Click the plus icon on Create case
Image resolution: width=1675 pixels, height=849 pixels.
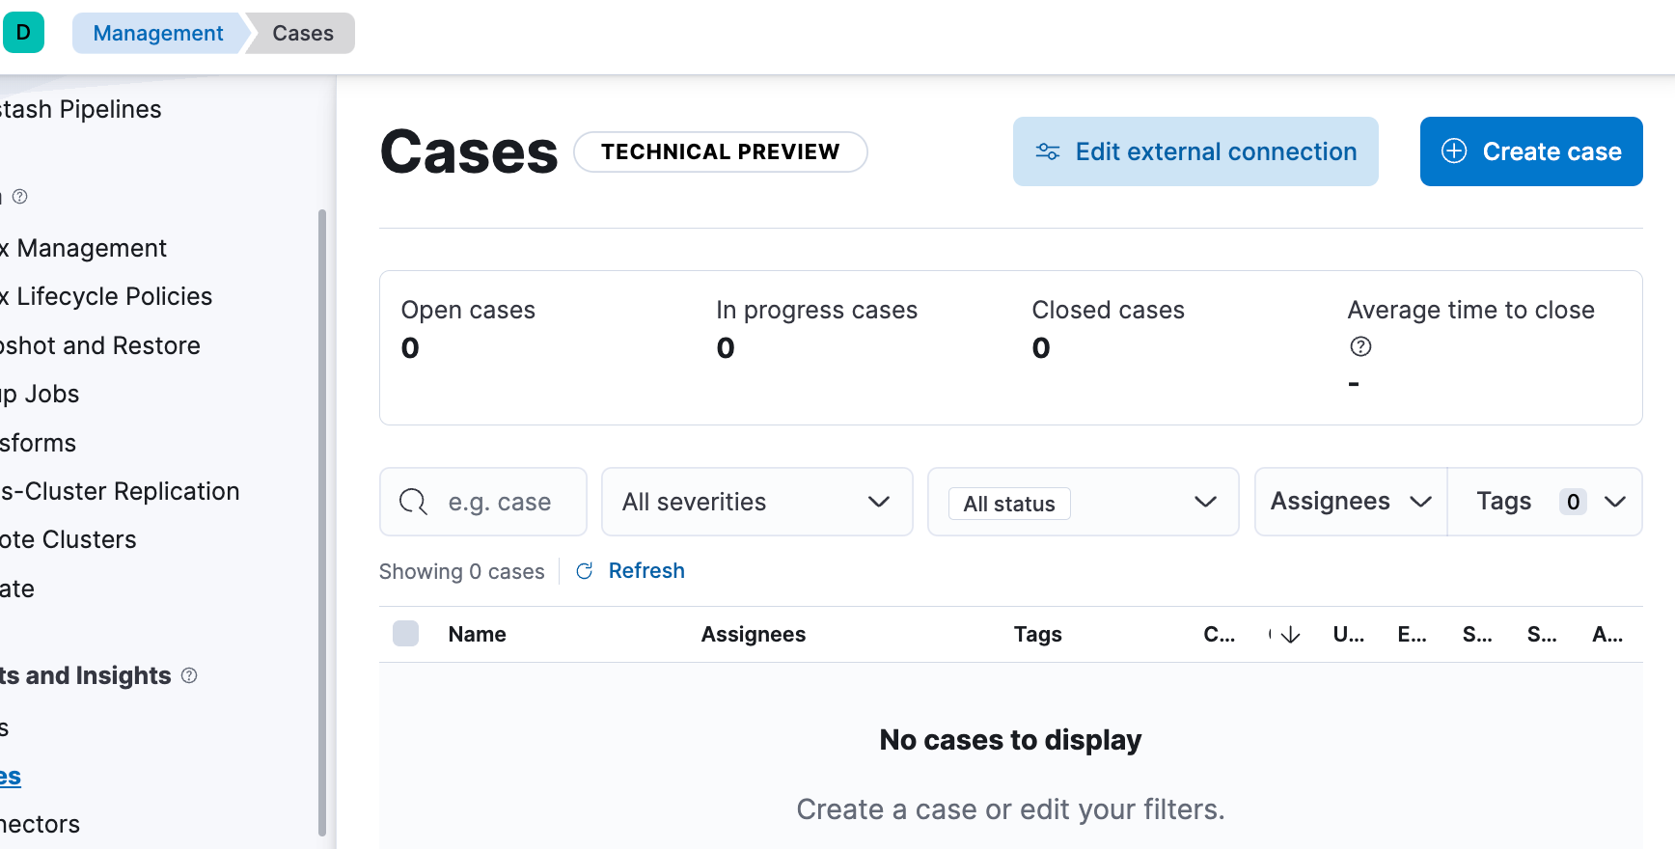pos(1453,151)
